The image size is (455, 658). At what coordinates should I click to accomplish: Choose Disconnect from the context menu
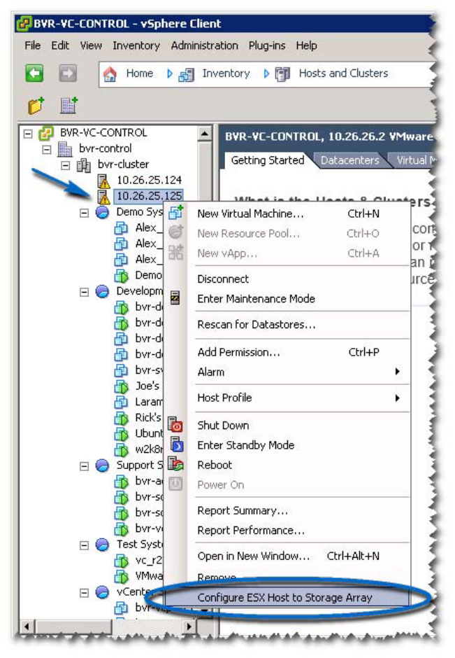[x=223, y=279]
